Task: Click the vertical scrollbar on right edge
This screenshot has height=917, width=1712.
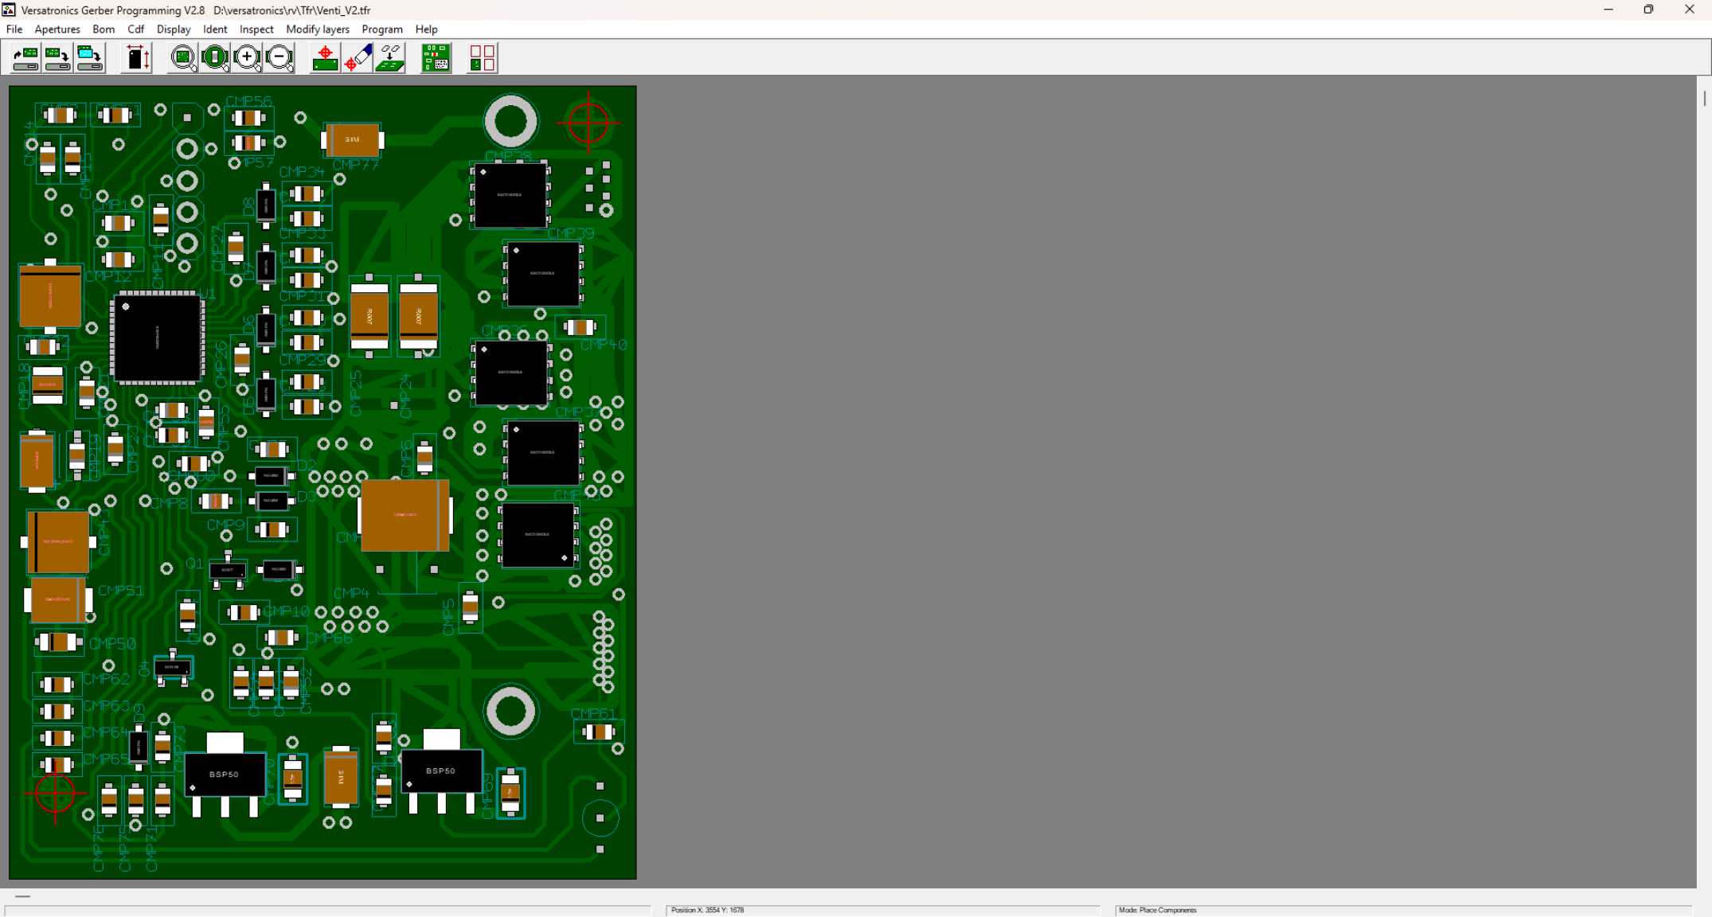Action: pos(1704,98)
